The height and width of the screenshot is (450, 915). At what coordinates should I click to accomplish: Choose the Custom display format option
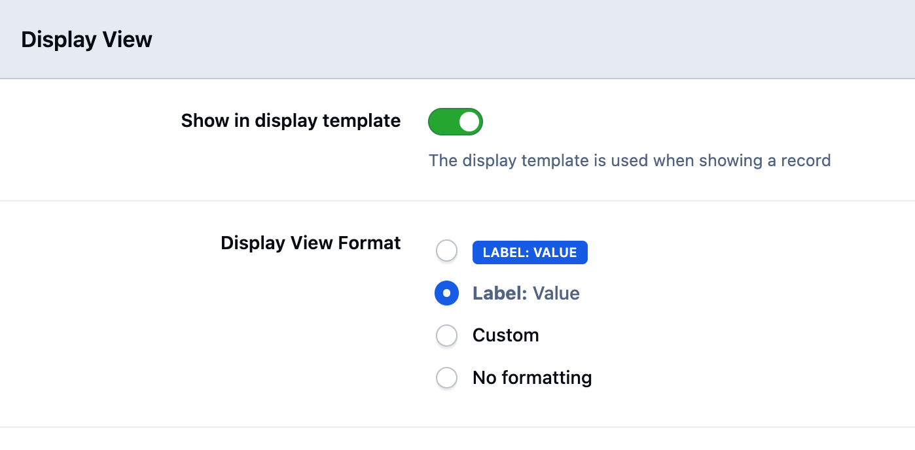446,335
